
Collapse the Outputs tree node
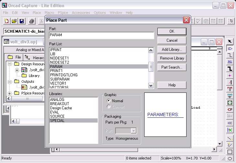pyautogui.click(x=9, y=82)
